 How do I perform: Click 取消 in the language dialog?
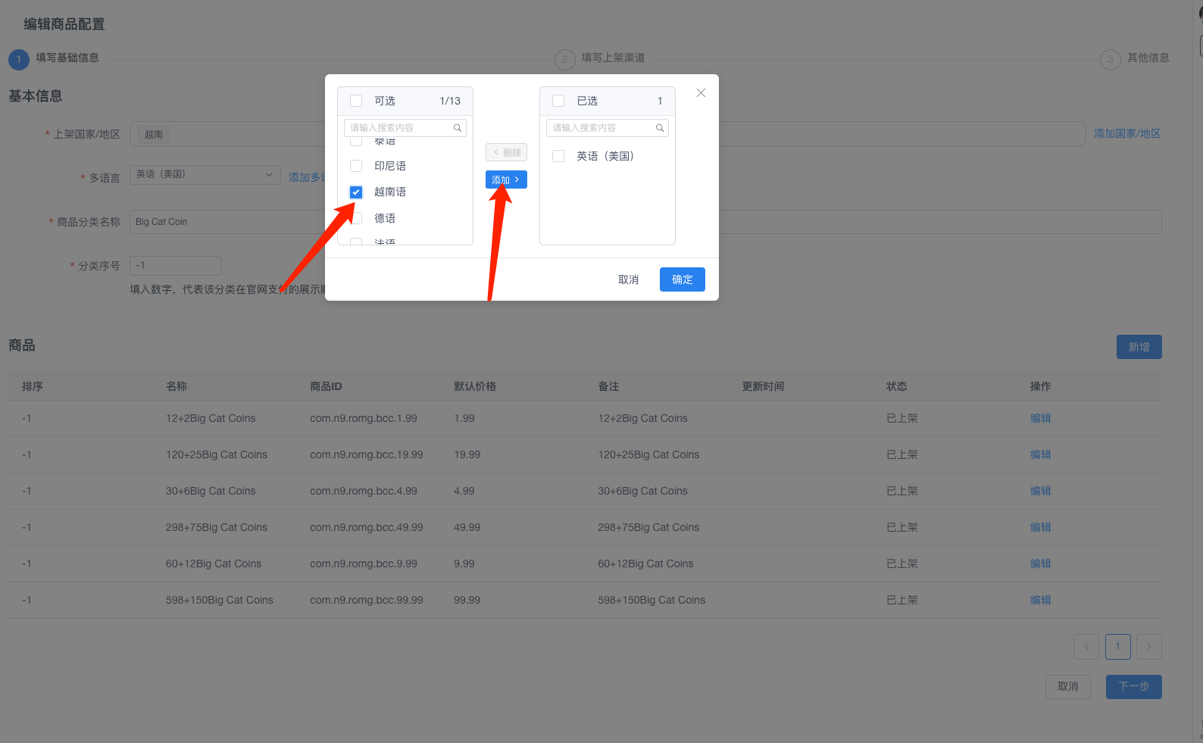(x=628, y=279)
